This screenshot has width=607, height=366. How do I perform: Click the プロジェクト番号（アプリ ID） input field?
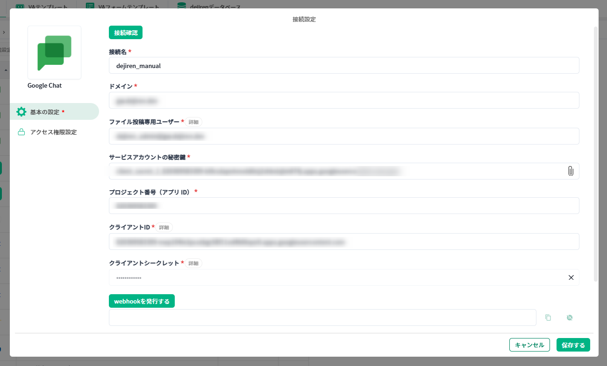[x=343, y=206]
